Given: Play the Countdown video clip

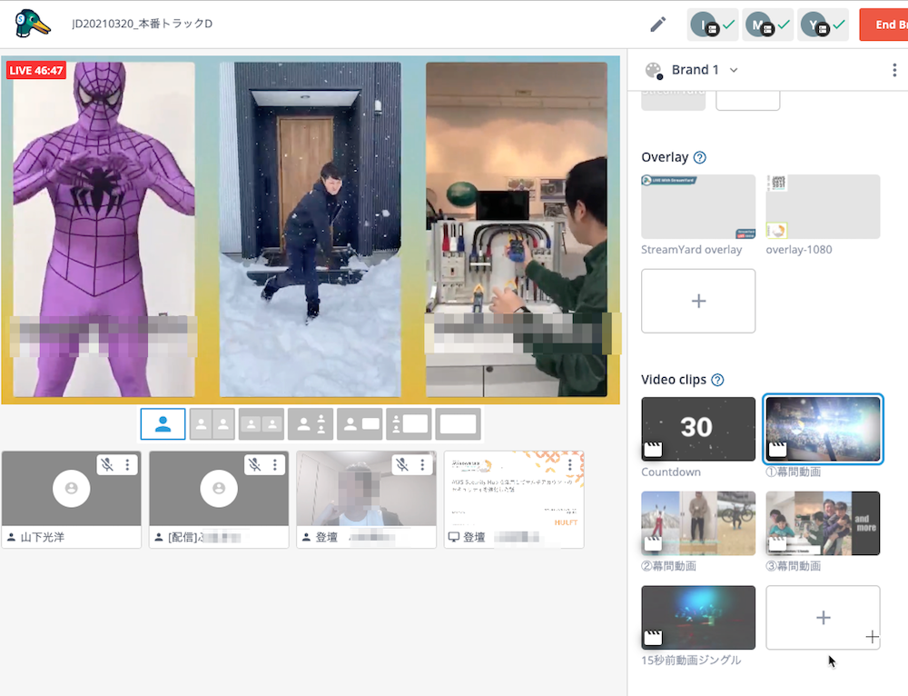Looking at the screenshot, I should [698, 429].
